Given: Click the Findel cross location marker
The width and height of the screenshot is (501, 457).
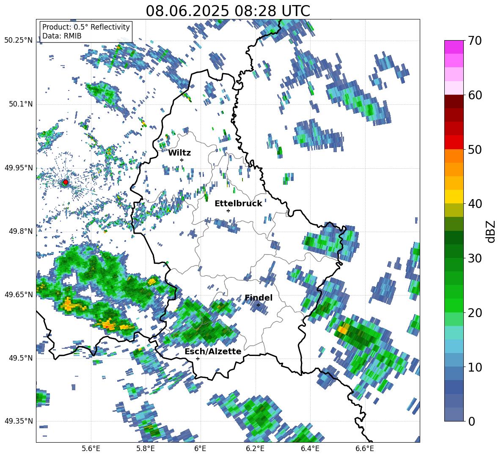Looking at the screenshot, I should click(258, 305).
